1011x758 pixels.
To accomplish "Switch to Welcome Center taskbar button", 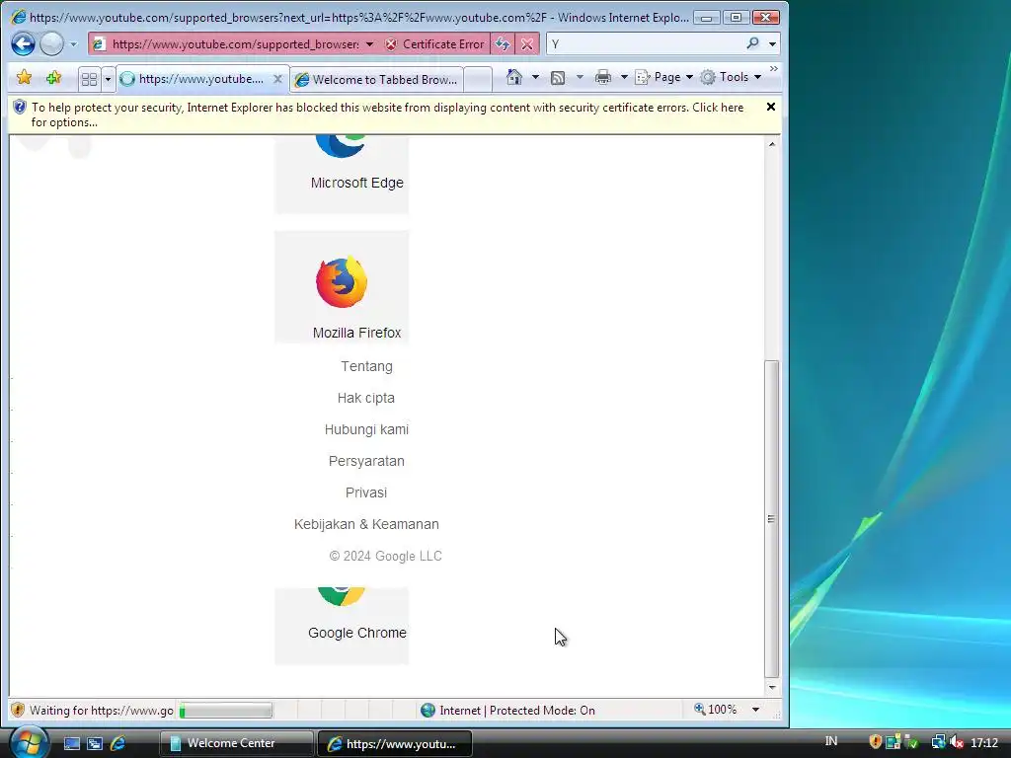I will point(236,743).
